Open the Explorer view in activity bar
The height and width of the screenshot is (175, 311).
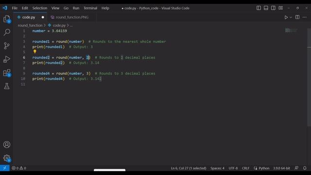tap(7, 19)
